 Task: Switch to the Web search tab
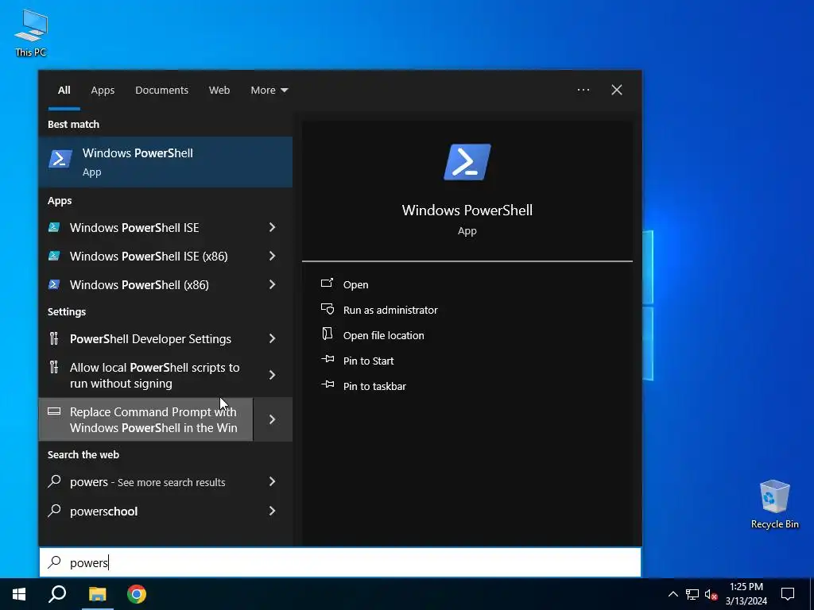pyautogui.click(x=219, y=90)
